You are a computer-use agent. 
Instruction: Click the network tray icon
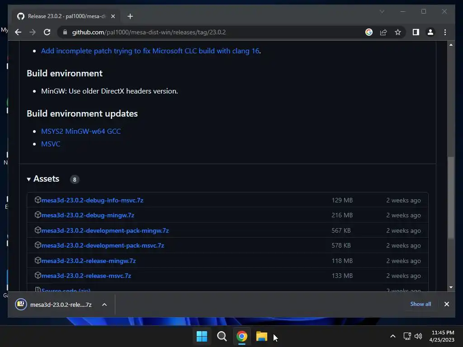click(407, 336)
